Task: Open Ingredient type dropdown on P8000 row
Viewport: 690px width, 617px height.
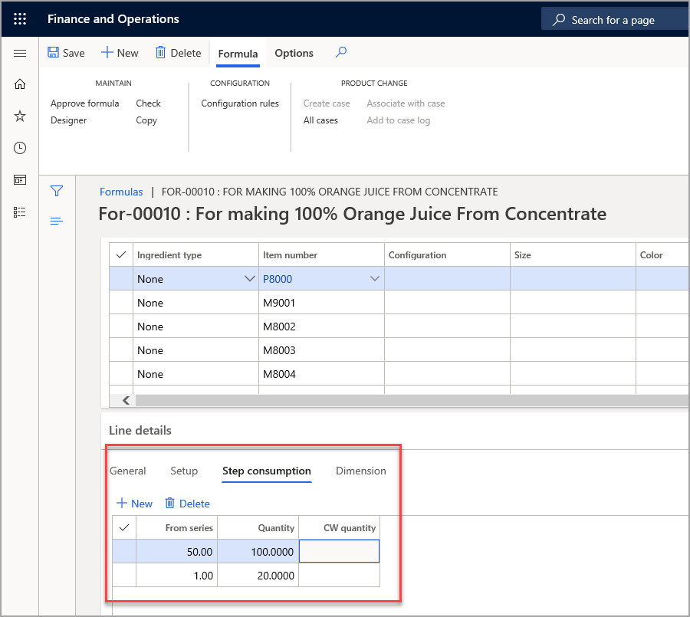Action: [249, 278]
